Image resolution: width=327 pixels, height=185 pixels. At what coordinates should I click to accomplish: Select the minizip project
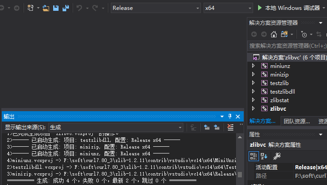coord(279,75)
